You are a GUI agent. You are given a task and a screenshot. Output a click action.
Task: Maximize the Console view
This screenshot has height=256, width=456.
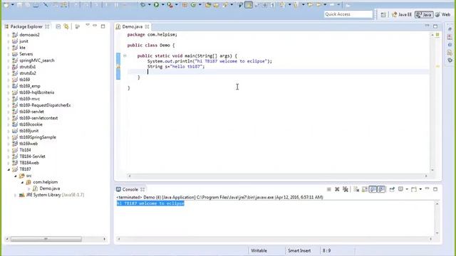[x=435, y=189]
